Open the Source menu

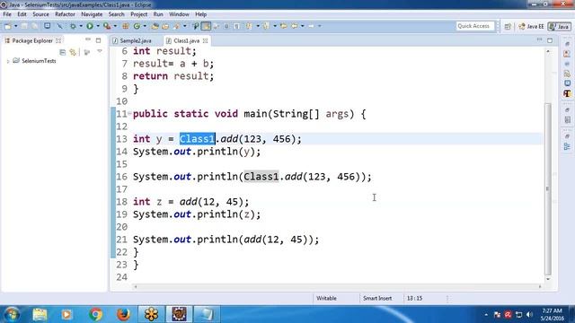click(40, 14)
